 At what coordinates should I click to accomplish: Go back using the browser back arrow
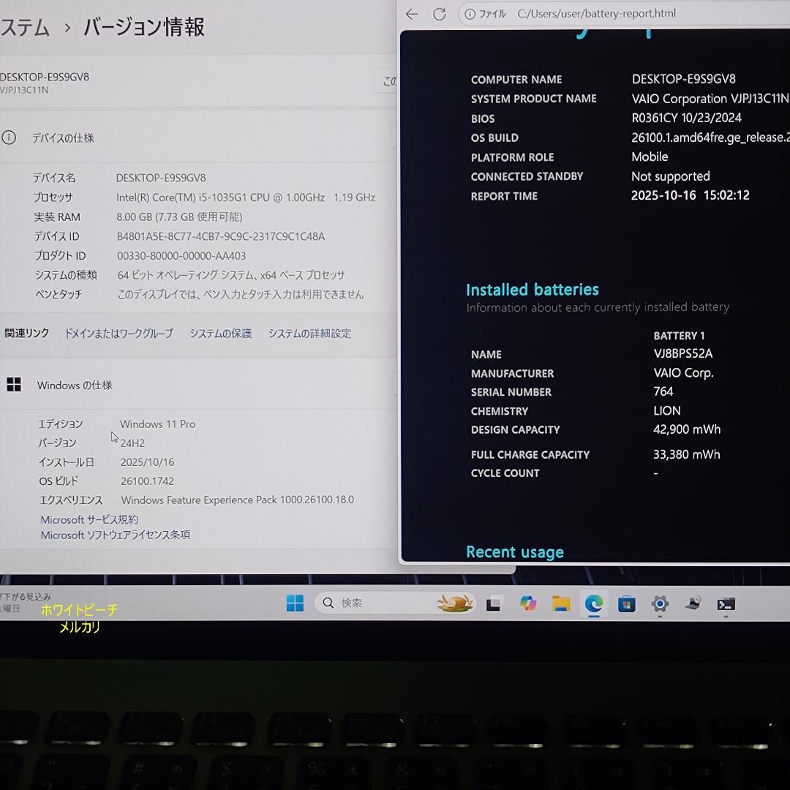tap(412, 13)
